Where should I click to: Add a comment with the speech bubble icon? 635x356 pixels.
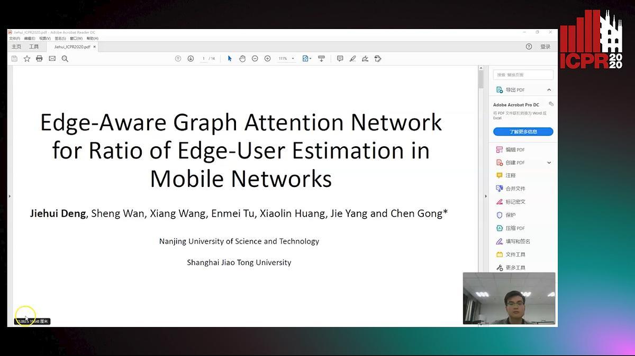(x=340, y=59)
